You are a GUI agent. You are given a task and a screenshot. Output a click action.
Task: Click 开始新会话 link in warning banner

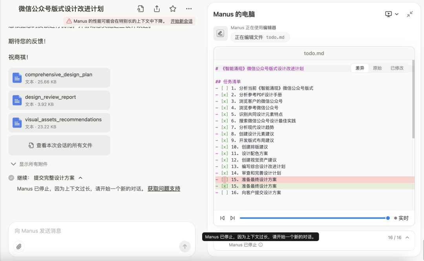click(181, 21)
